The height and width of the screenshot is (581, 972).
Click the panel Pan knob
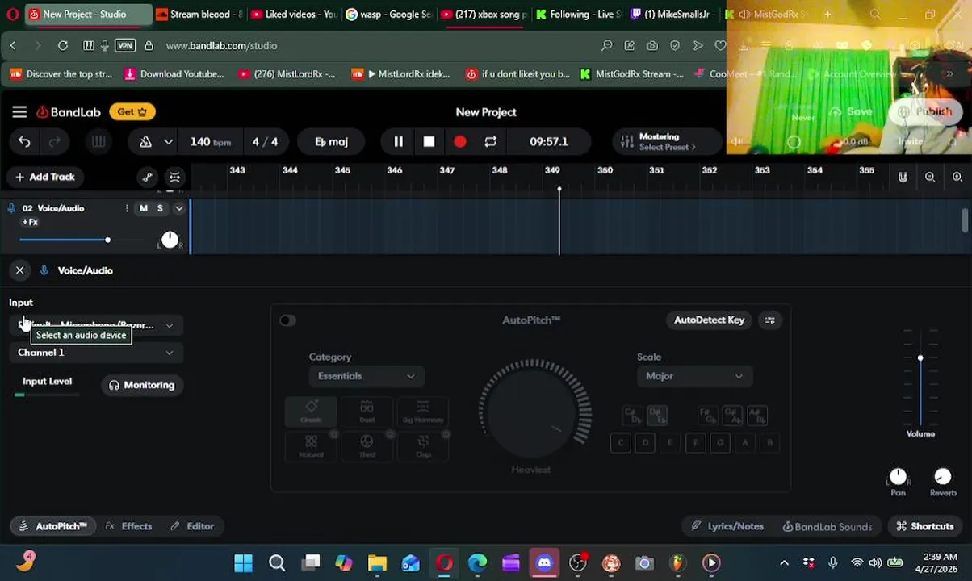point(898,477)
